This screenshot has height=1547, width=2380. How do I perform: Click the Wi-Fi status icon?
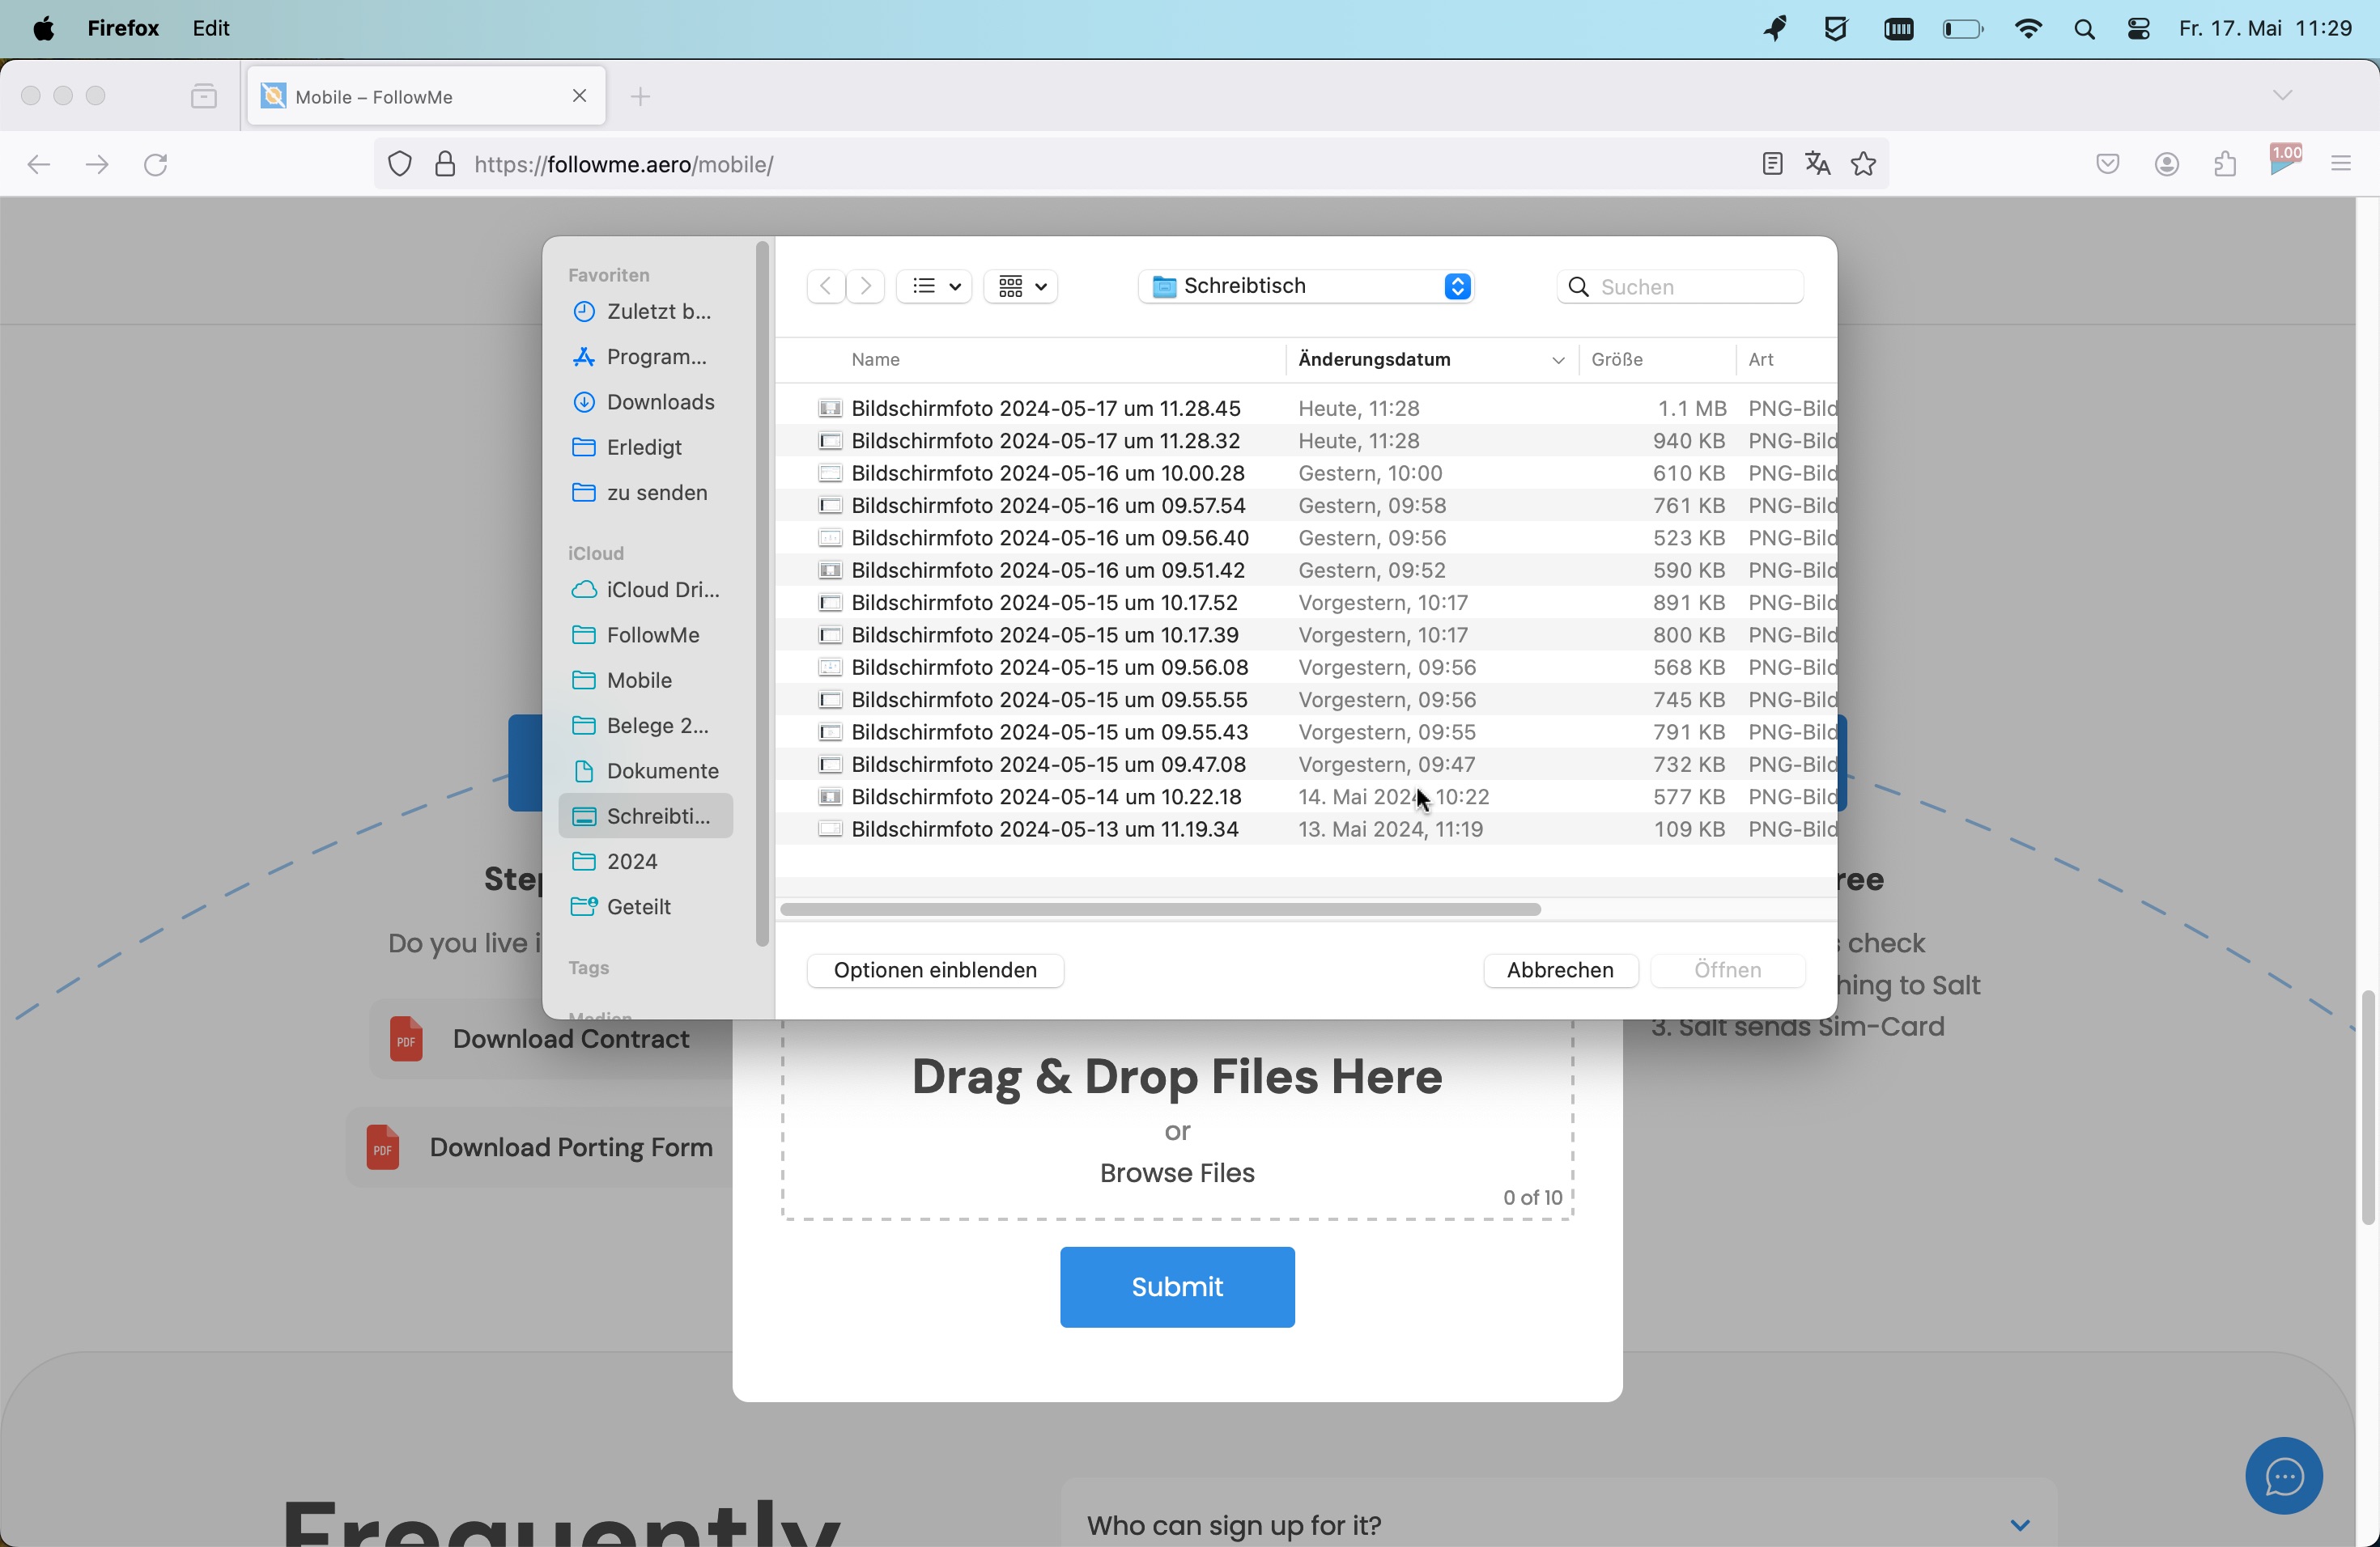(2029, 29)
